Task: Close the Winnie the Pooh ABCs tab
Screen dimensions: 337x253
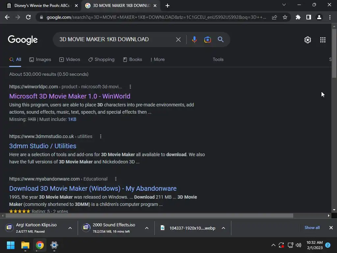Action: tap(76, 6)
